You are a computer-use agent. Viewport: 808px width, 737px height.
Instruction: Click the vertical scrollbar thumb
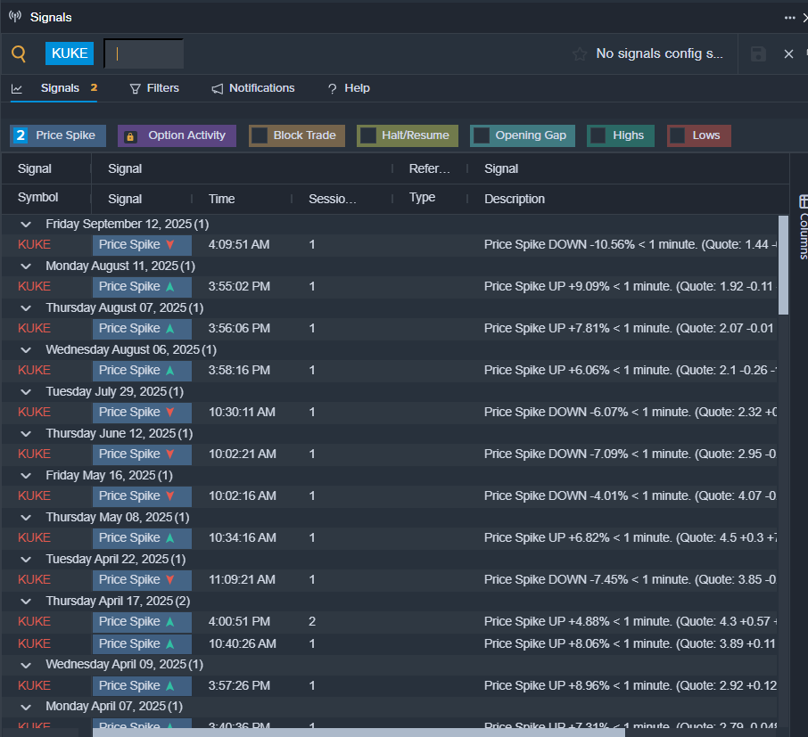[x=783, y=265]
